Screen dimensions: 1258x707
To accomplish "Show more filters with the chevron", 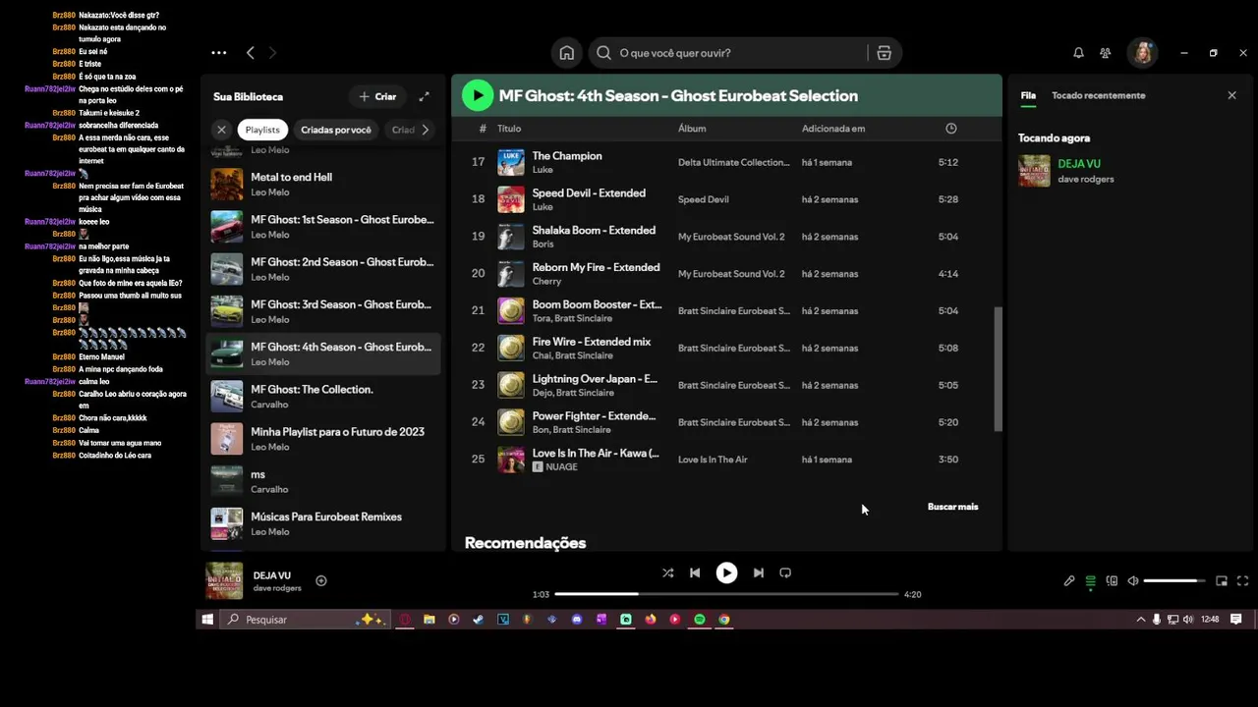I will tap(425, 130).
